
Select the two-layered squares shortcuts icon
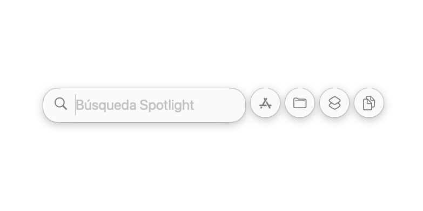click(334, 103)
